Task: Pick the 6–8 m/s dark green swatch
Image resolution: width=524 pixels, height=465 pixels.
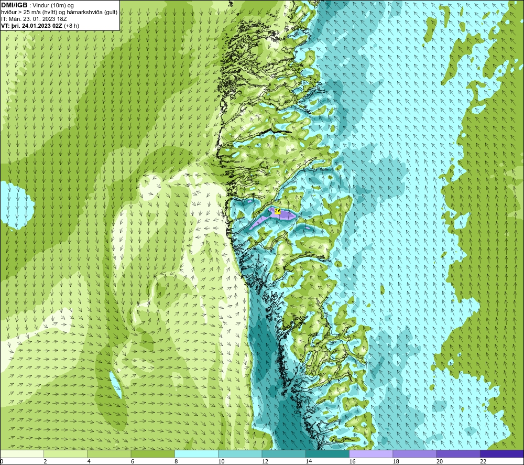Action: click(152, 453)
